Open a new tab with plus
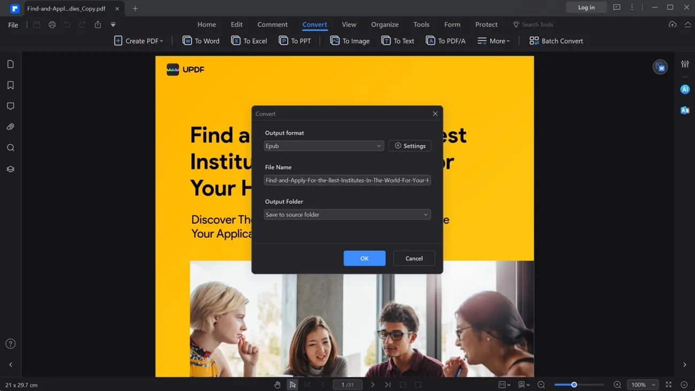 (x=135, y=9)
